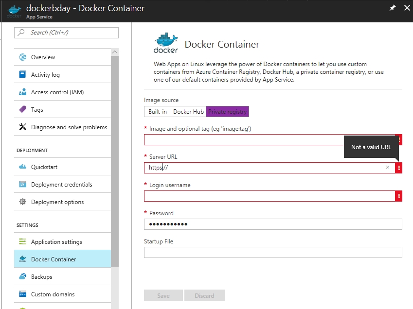Click the Deployment options gear icon
This screenshot has width=413, height=309.
[23, 202]
